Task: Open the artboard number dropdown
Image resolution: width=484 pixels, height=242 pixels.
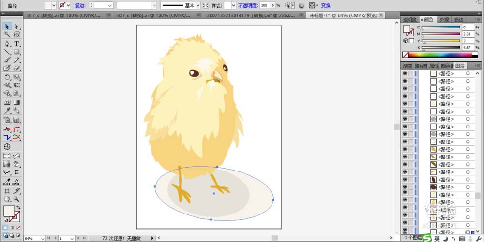Action: [x=72, y=238]
